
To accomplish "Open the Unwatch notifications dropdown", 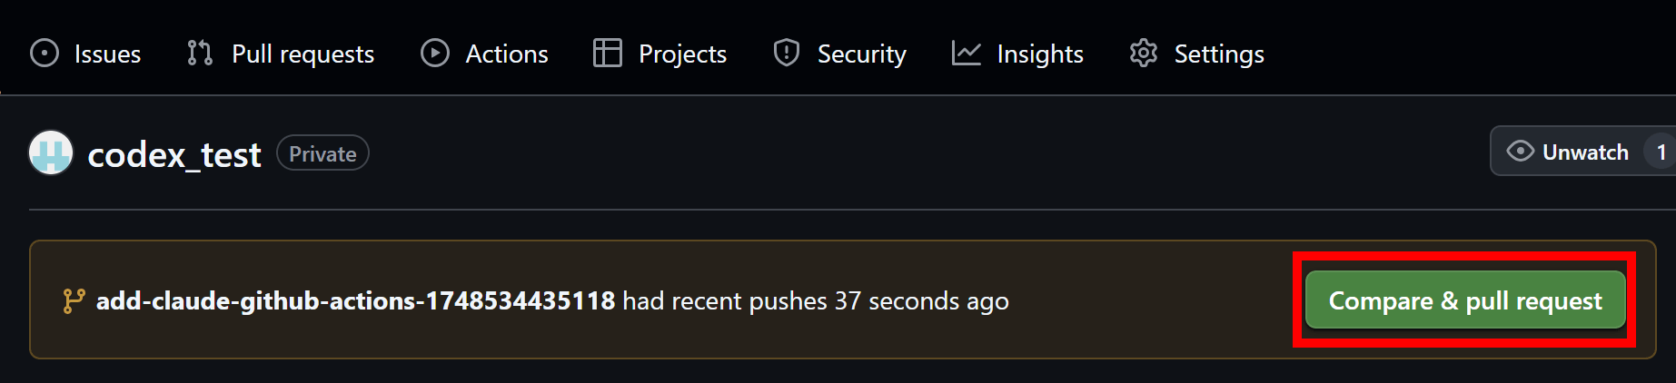I will pos(1582,152).
